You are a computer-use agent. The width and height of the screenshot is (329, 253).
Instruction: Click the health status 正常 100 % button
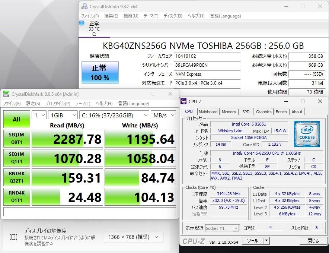pos(100,73)
